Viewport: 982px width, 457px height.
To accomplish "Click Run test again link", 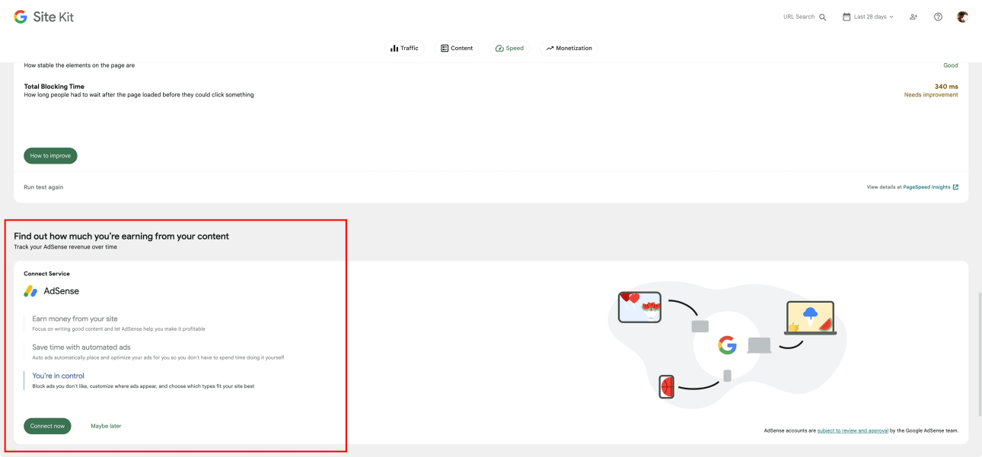I will (43, 187).
